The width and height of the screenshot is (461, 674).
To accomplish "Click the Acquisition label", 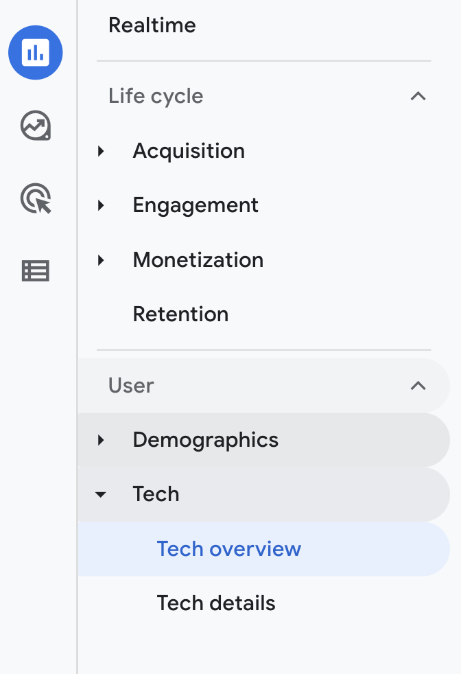I will point(189,151).
